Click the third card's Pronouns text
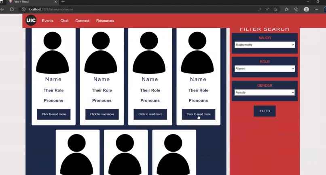Image resolution: width=326 pixels, height=175 pixels. click(x=150, y=100)
